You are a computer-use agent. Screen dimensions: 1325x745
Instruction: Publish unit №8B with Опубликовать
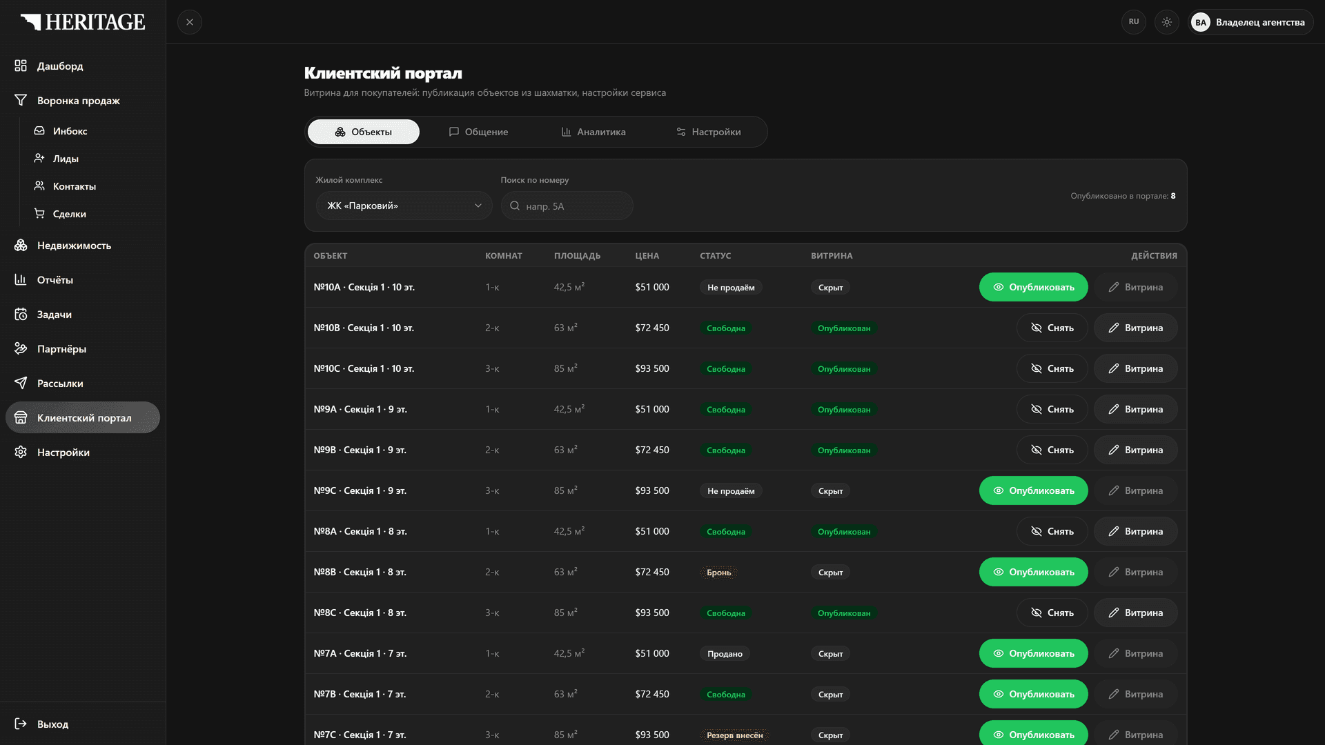coord(1034,572)
